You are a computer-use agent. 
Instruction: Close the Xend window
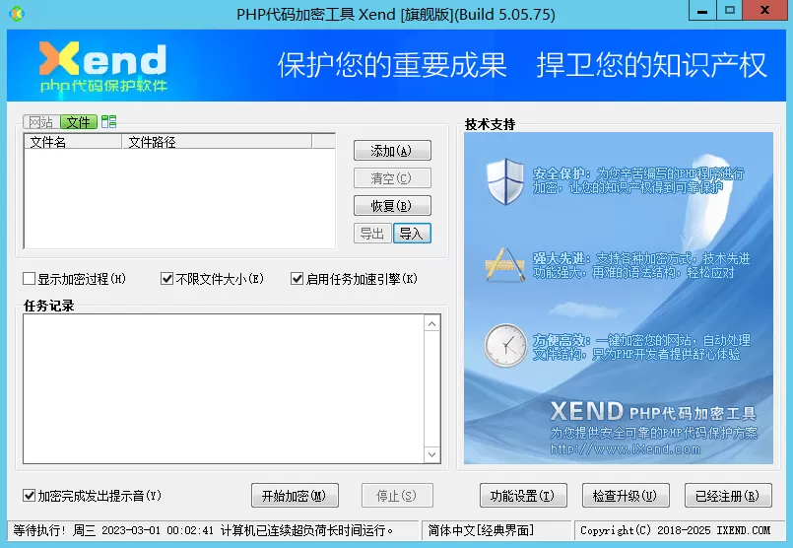tap(764, 10)
